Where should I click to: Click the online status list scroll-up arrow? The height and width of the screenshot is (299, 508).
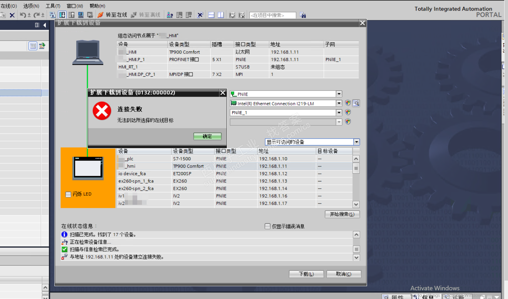(356, 235)
